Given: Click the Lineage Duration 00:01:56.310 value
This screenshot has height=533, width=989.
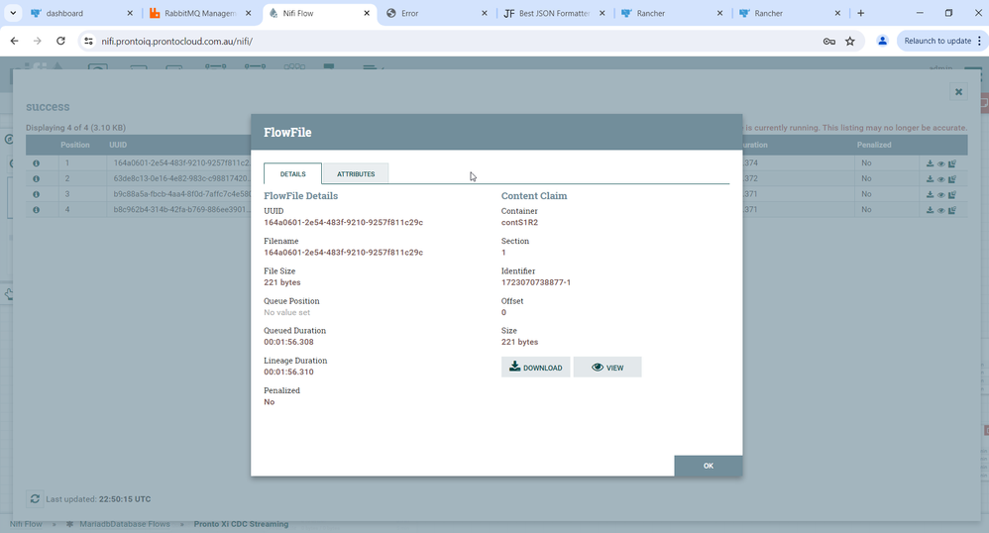Looking at the screenshot, I should point(288,373).
